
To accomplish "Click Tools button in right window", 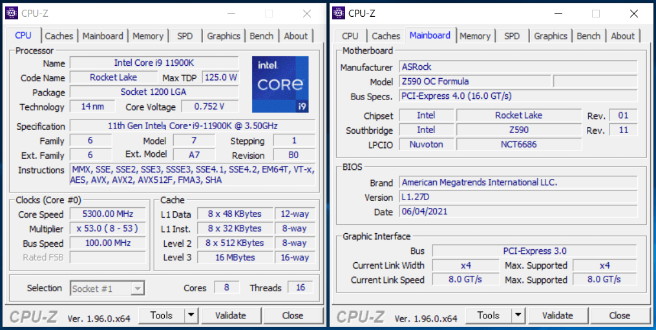I will [488, 316].
